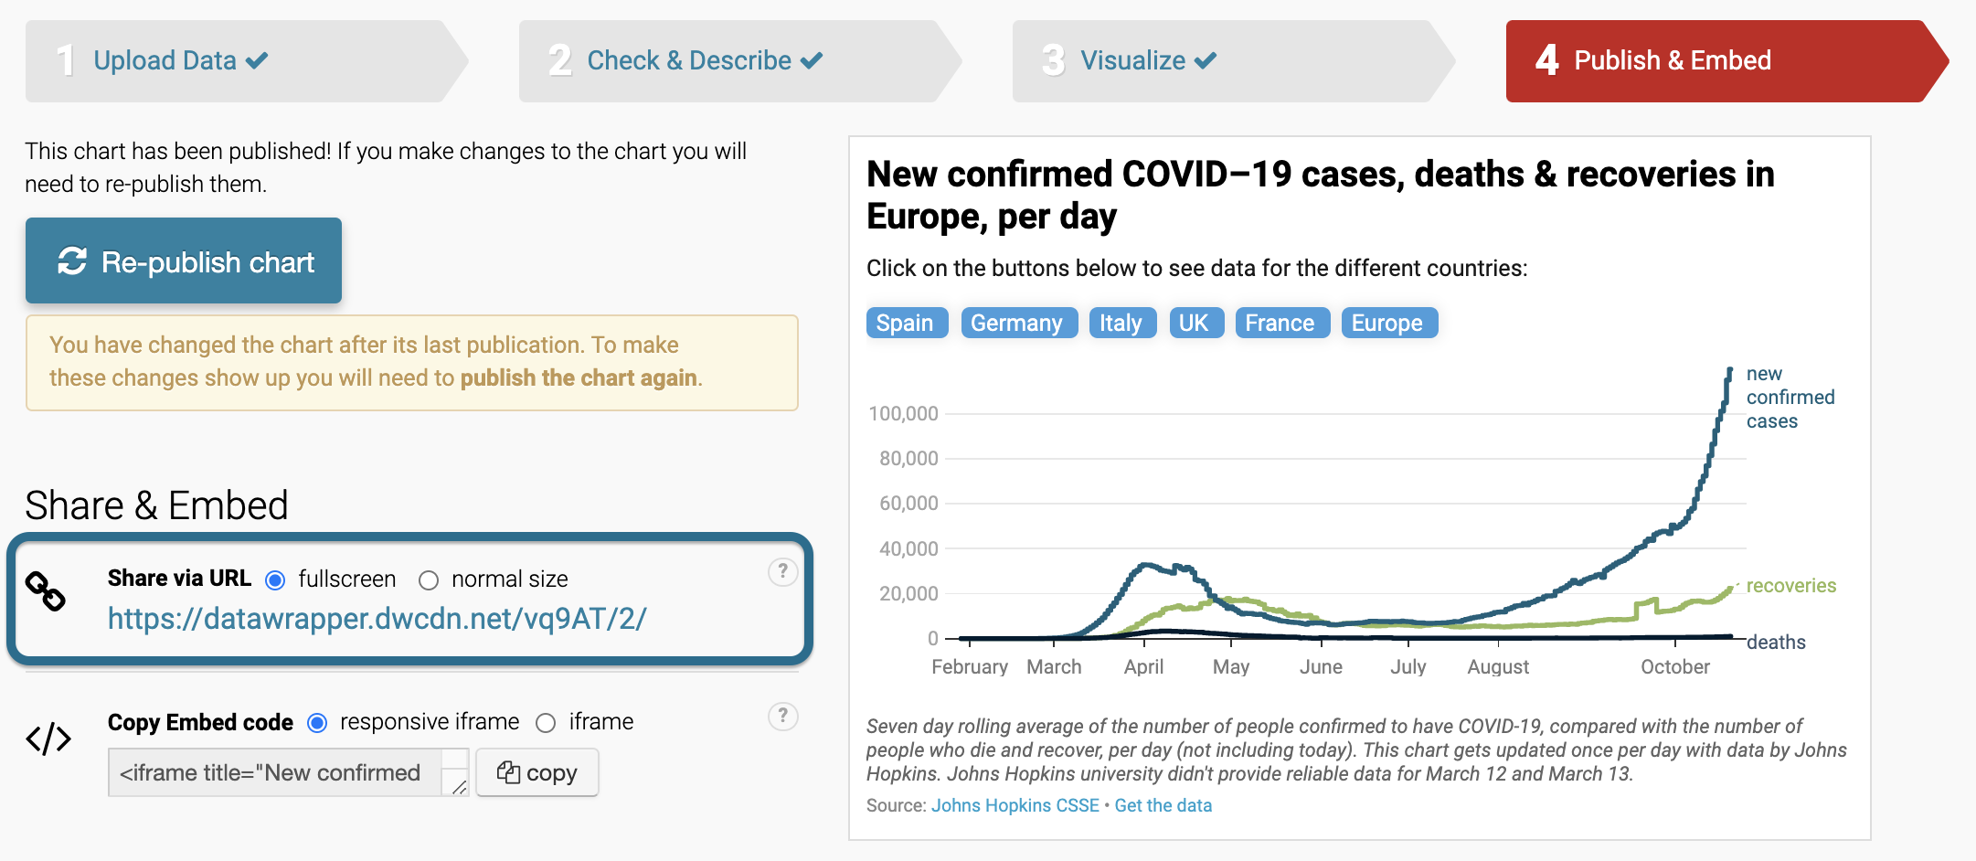The height and width of the screenshot is (861, 1976).
Task: Select the Publish & Embed step
Action: [x=1671, y=60]
